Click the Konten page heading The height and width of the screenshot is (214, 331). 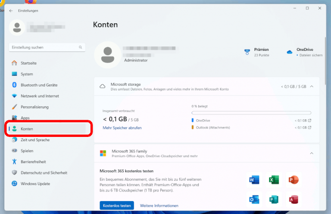click(x=105, y=25)
